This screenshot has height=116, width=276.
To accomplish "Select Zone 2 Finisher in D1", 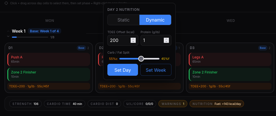I will (48, 74).
